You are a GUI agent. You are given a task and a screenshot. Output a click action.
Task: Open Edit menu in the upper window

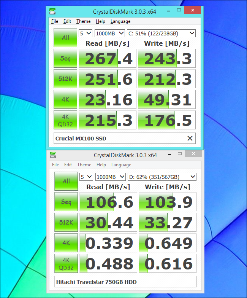[x=67, y=21]
